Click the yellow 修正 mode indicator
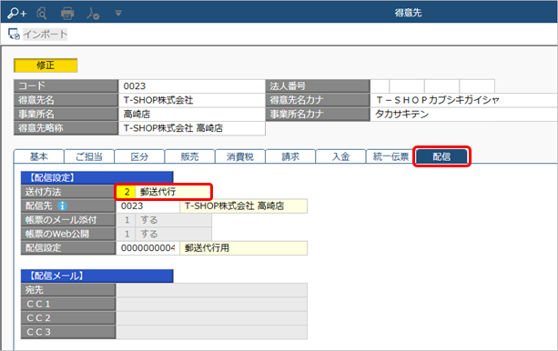This screenshot has height=351, width=558. click(x=46, y=65)
